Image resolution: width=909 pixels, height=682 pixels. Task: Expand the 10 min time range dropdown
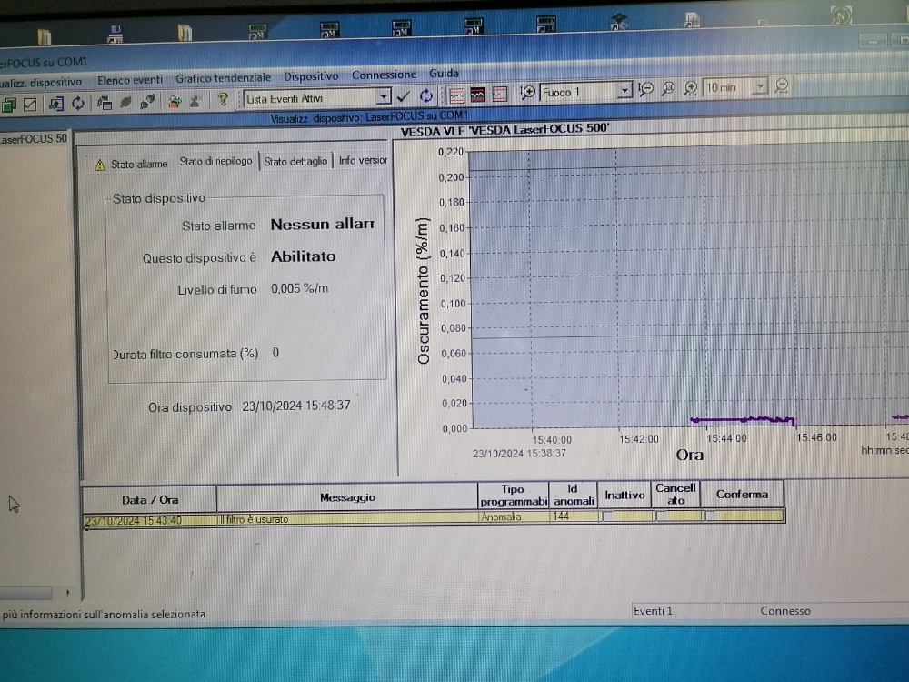pos(760,86)
